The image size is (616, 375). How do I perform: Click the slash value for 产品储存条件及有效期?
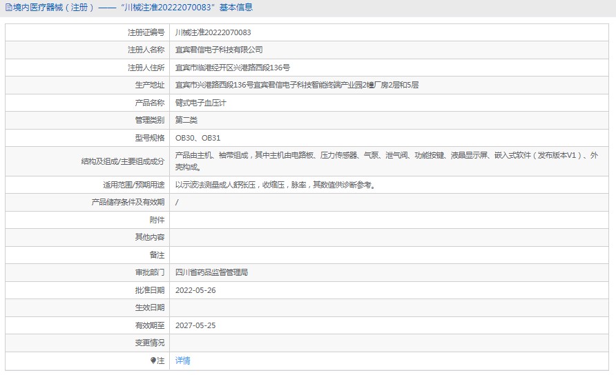pyautogui.click(x=177, y=203)
